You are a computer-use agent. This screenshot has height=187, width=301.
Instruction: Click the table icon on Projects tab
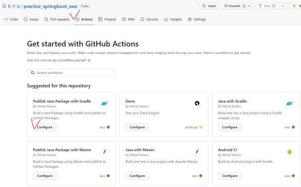(x=100, y=19)
